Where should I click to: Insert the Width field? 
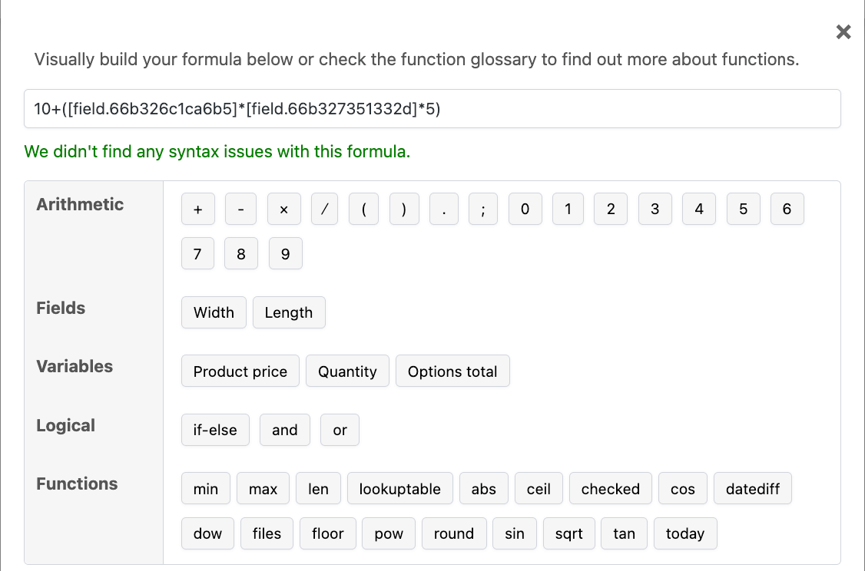point(214,312)
